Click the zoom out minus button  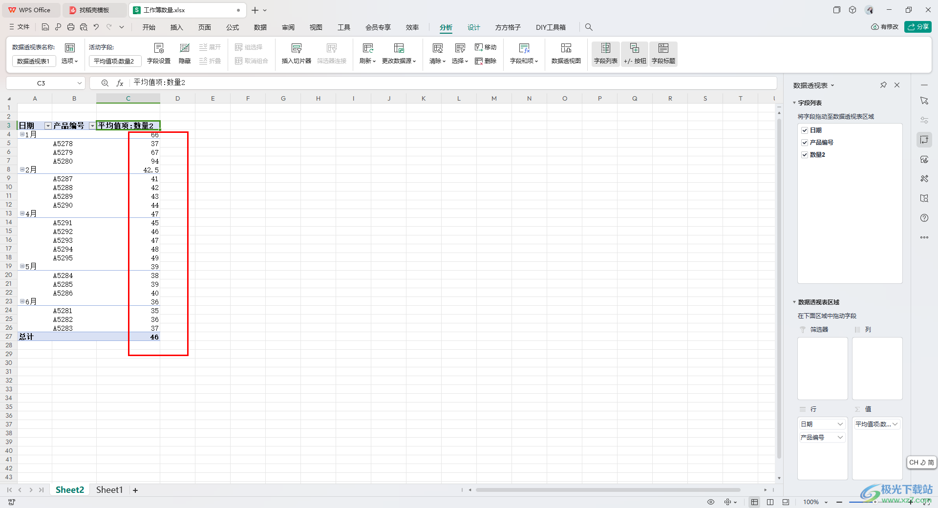[839, 502]
